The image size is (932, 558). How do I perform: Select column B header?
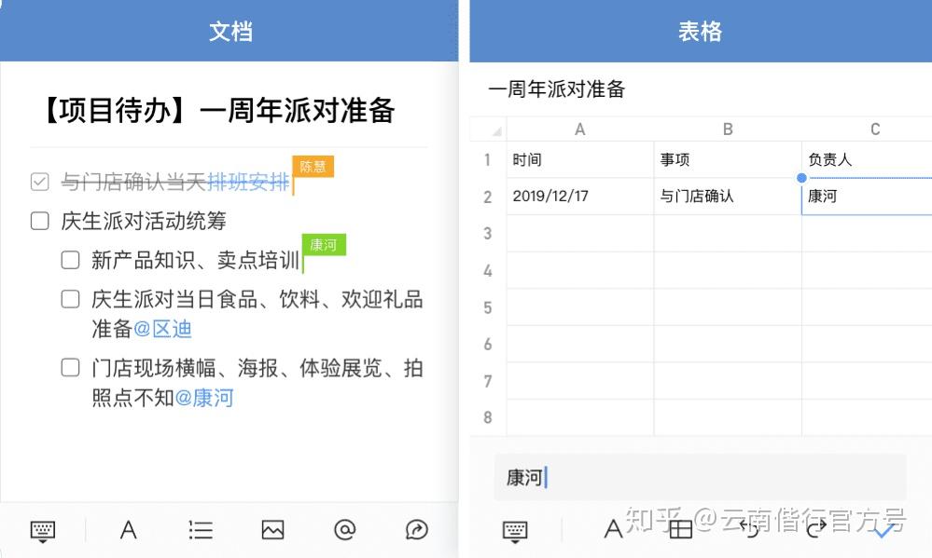pos(728,129)
